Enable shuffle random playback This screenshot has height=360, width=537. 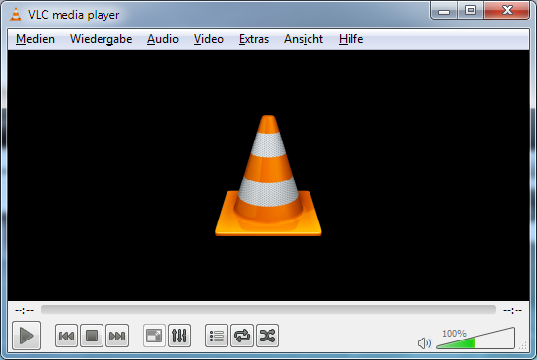[x=268, y=336]
